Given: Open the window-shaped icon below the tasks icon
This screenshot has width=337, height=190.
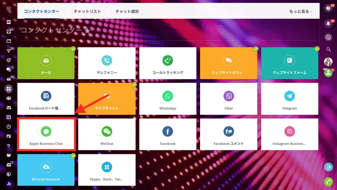Looking at the screenshot, I should pyautogui.click(x=9, y=41).
